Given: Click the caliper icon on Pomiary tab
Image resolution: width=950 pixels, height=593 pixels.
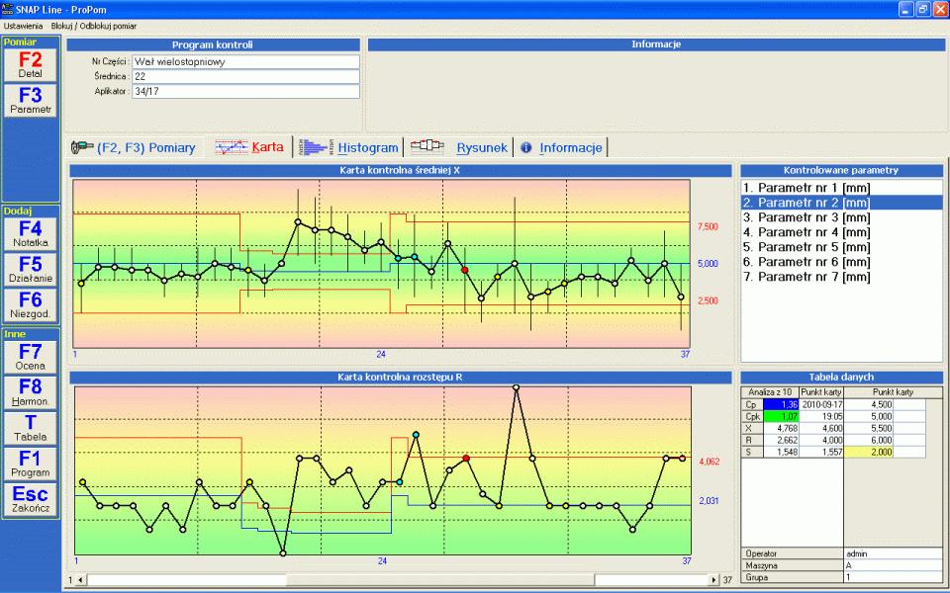Looking at the screenshot, I should (82, 147).
